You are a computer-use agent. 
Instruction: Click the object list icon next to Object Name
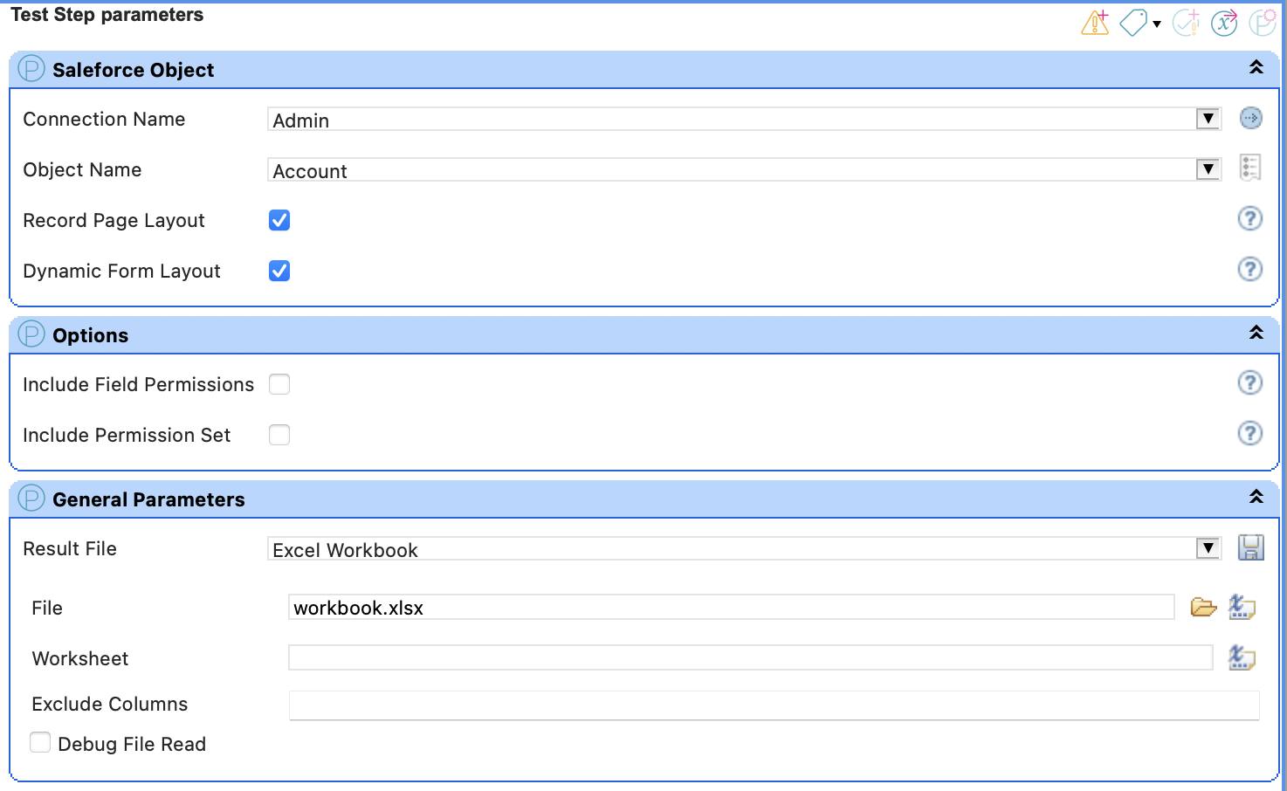(1250, 168)
